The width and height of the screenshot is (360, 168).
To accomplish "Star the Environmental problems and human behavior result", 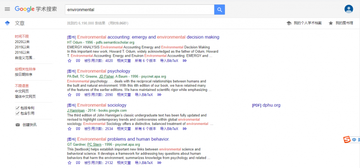I will pos(69,163).
